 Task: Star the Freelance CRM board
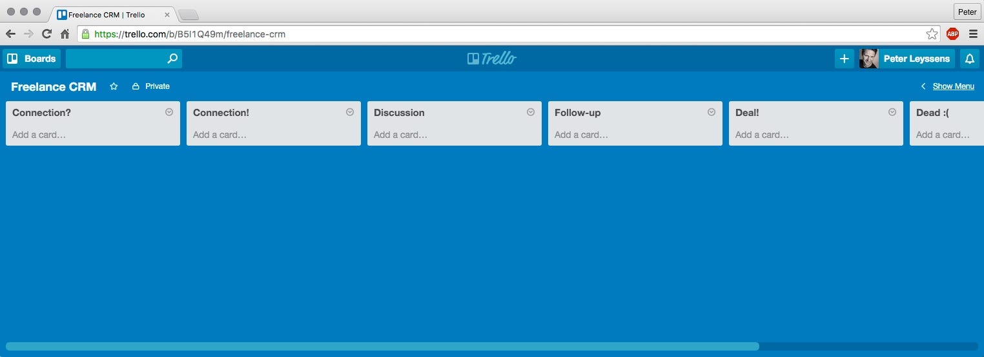coord(114,86)
